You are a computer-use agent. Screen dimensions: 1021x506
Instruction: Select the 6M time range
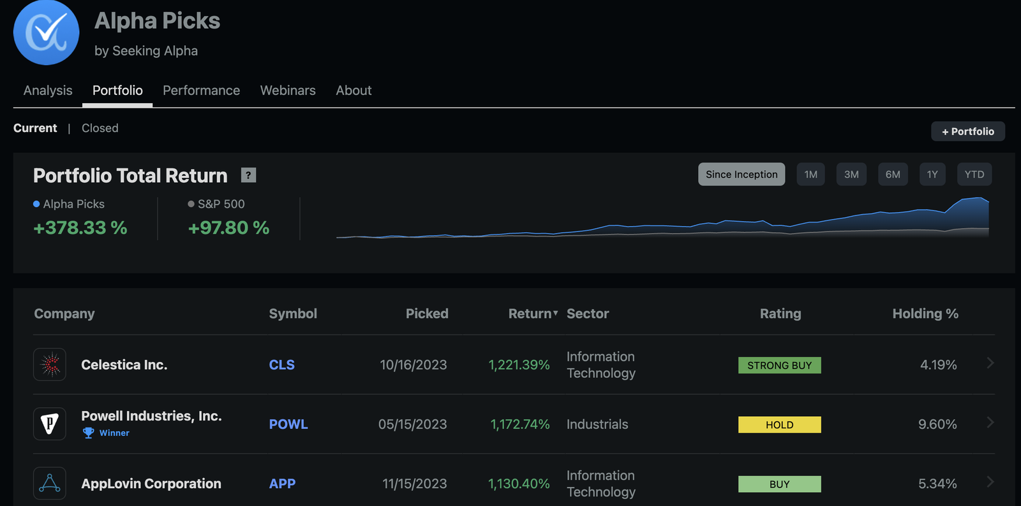[x=893, y=175]
